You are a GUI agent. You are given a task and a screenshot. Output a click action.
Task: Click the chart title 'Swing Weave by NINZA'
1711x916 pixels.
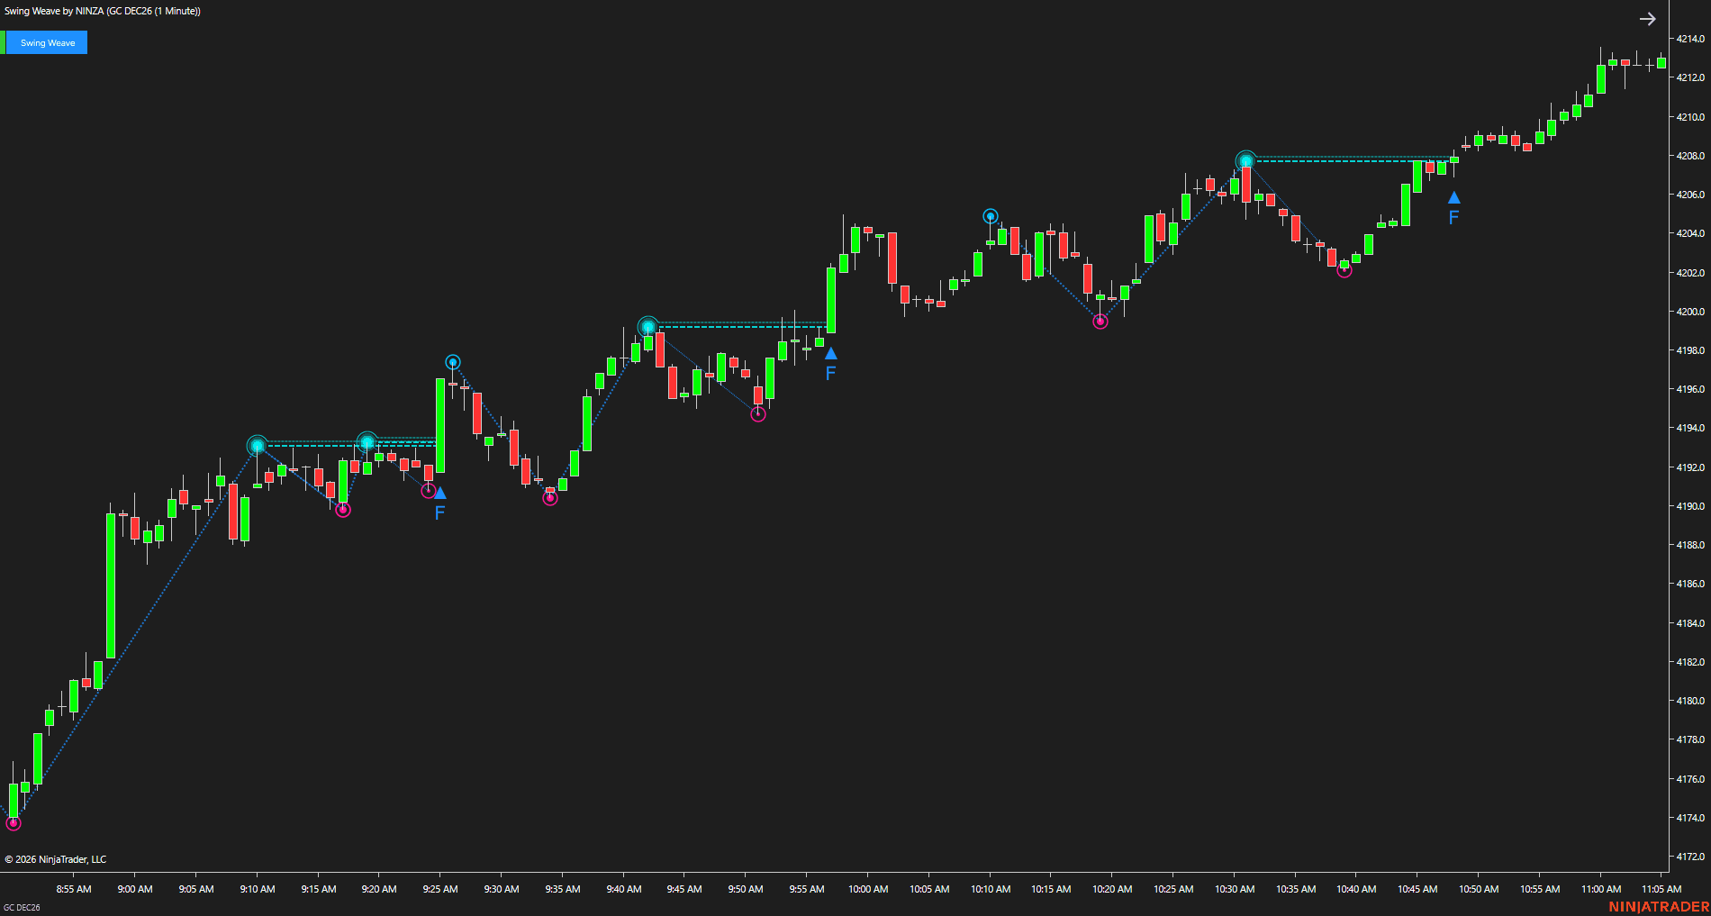(103, 11)
